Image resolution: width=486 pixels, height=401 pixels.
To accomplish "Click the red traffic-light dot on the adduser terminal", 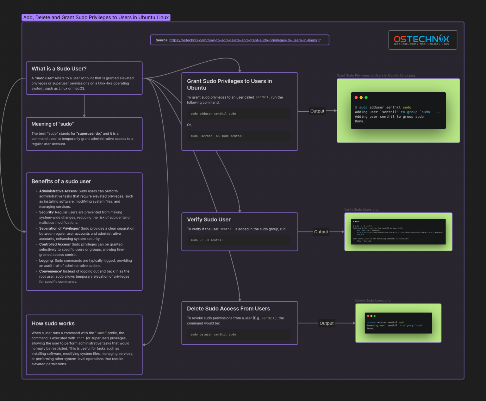I will (356, 97).
